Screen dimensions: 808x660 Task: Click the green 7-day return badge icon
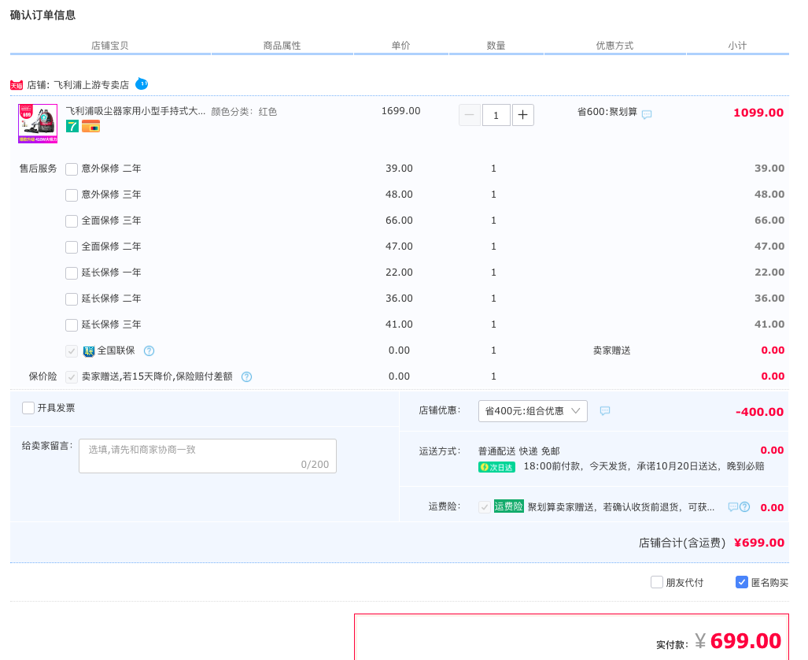click(x=72, y=126)
